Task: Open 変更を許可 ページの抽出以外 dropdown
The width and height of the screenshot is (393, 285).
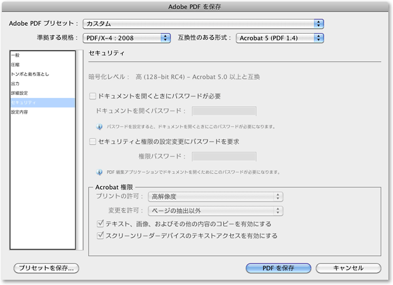Action: [216, 211]
